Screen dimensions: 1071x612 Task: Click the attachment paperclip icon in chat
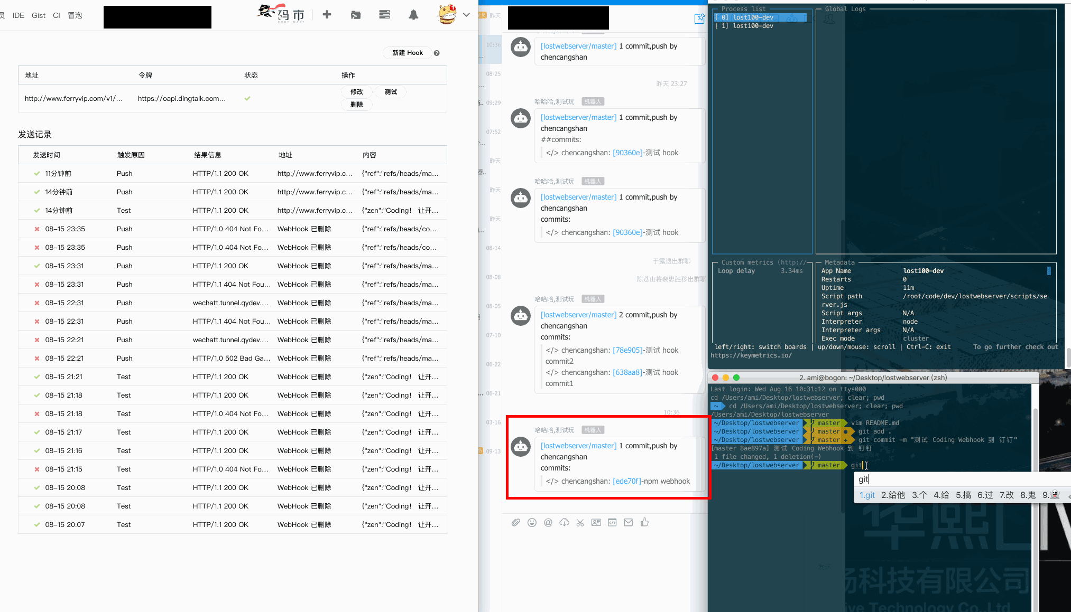pyautogui.click(x=516, y=522)
